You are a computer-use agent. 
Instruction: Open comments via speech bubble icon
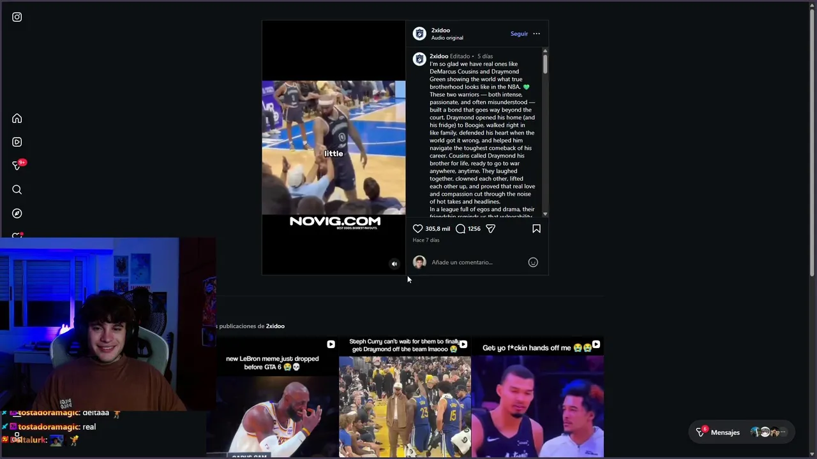[460, 228]
